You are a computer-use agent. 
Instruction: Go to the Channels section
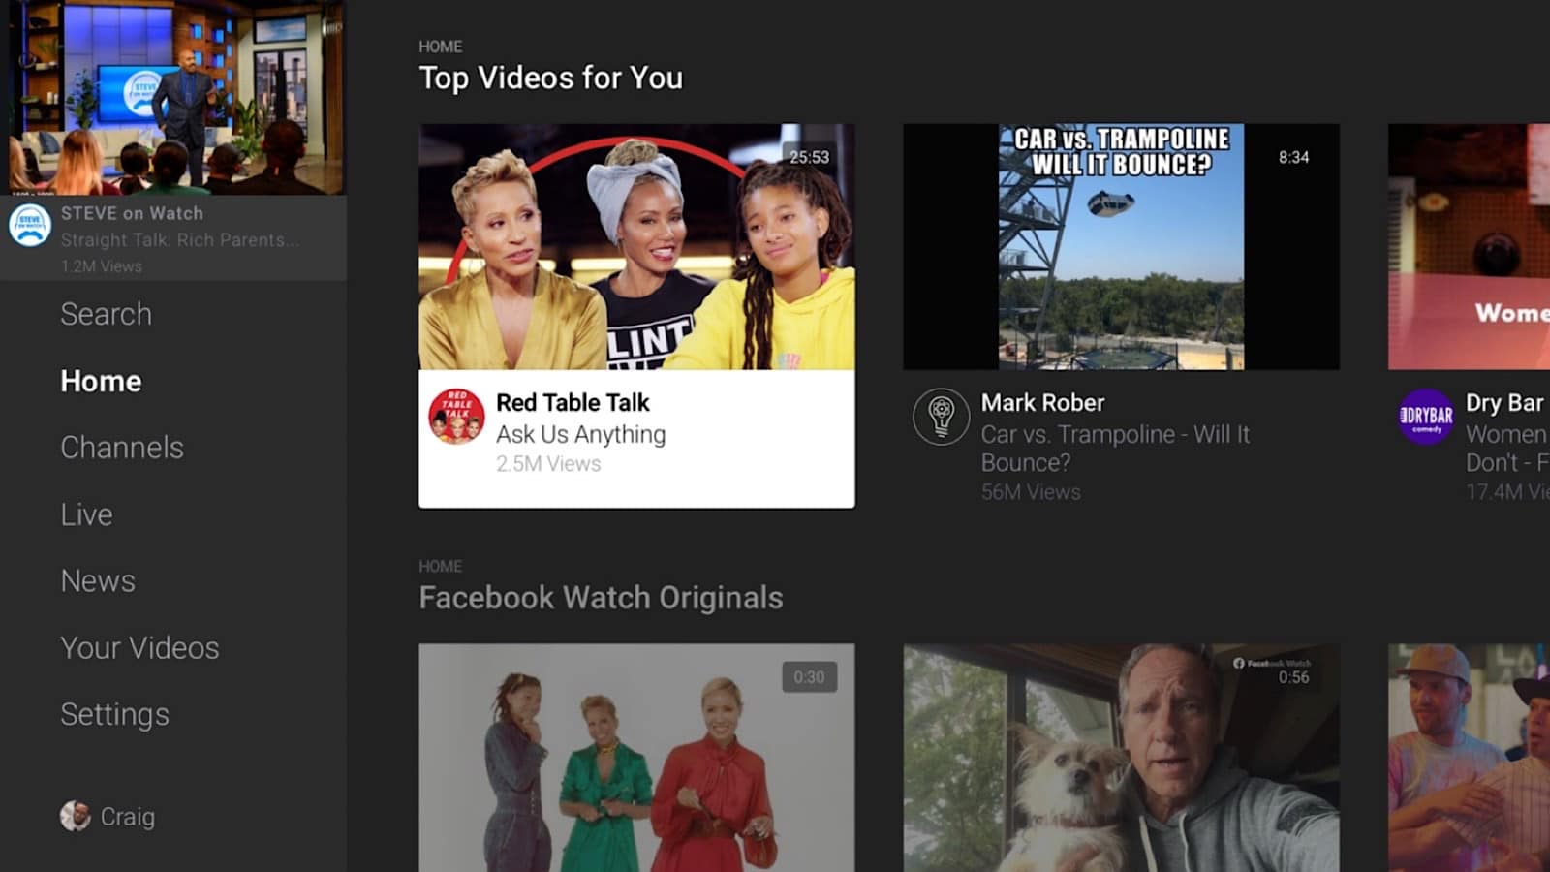[122, 448]
